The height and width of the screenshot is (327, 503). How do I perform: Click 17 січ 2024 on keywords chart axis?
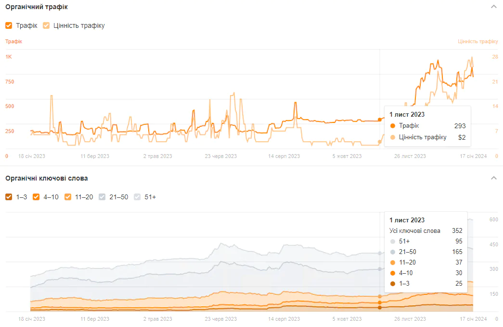pos(473,319)
